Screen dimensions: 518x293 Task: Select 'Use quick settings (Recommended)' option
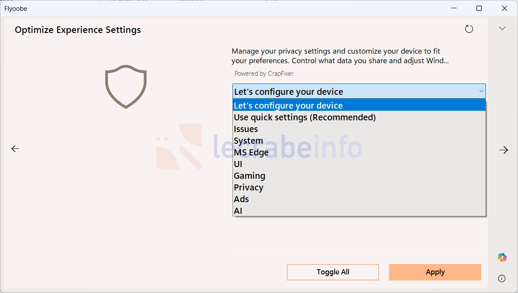tap(359, 117)
